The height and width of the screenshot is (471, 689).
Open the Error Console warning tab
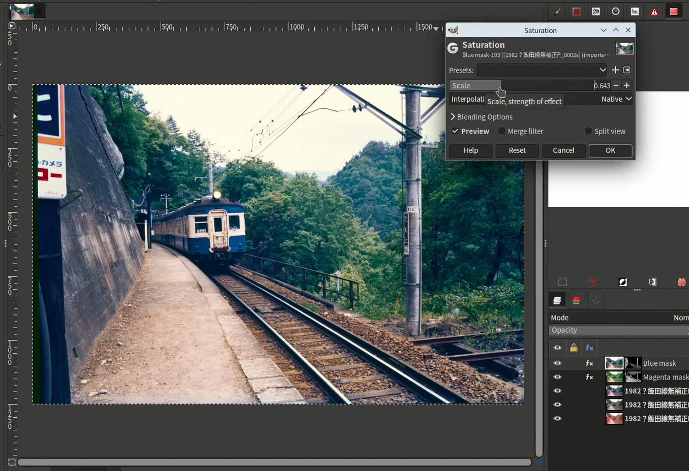click(x=654, y=12)
